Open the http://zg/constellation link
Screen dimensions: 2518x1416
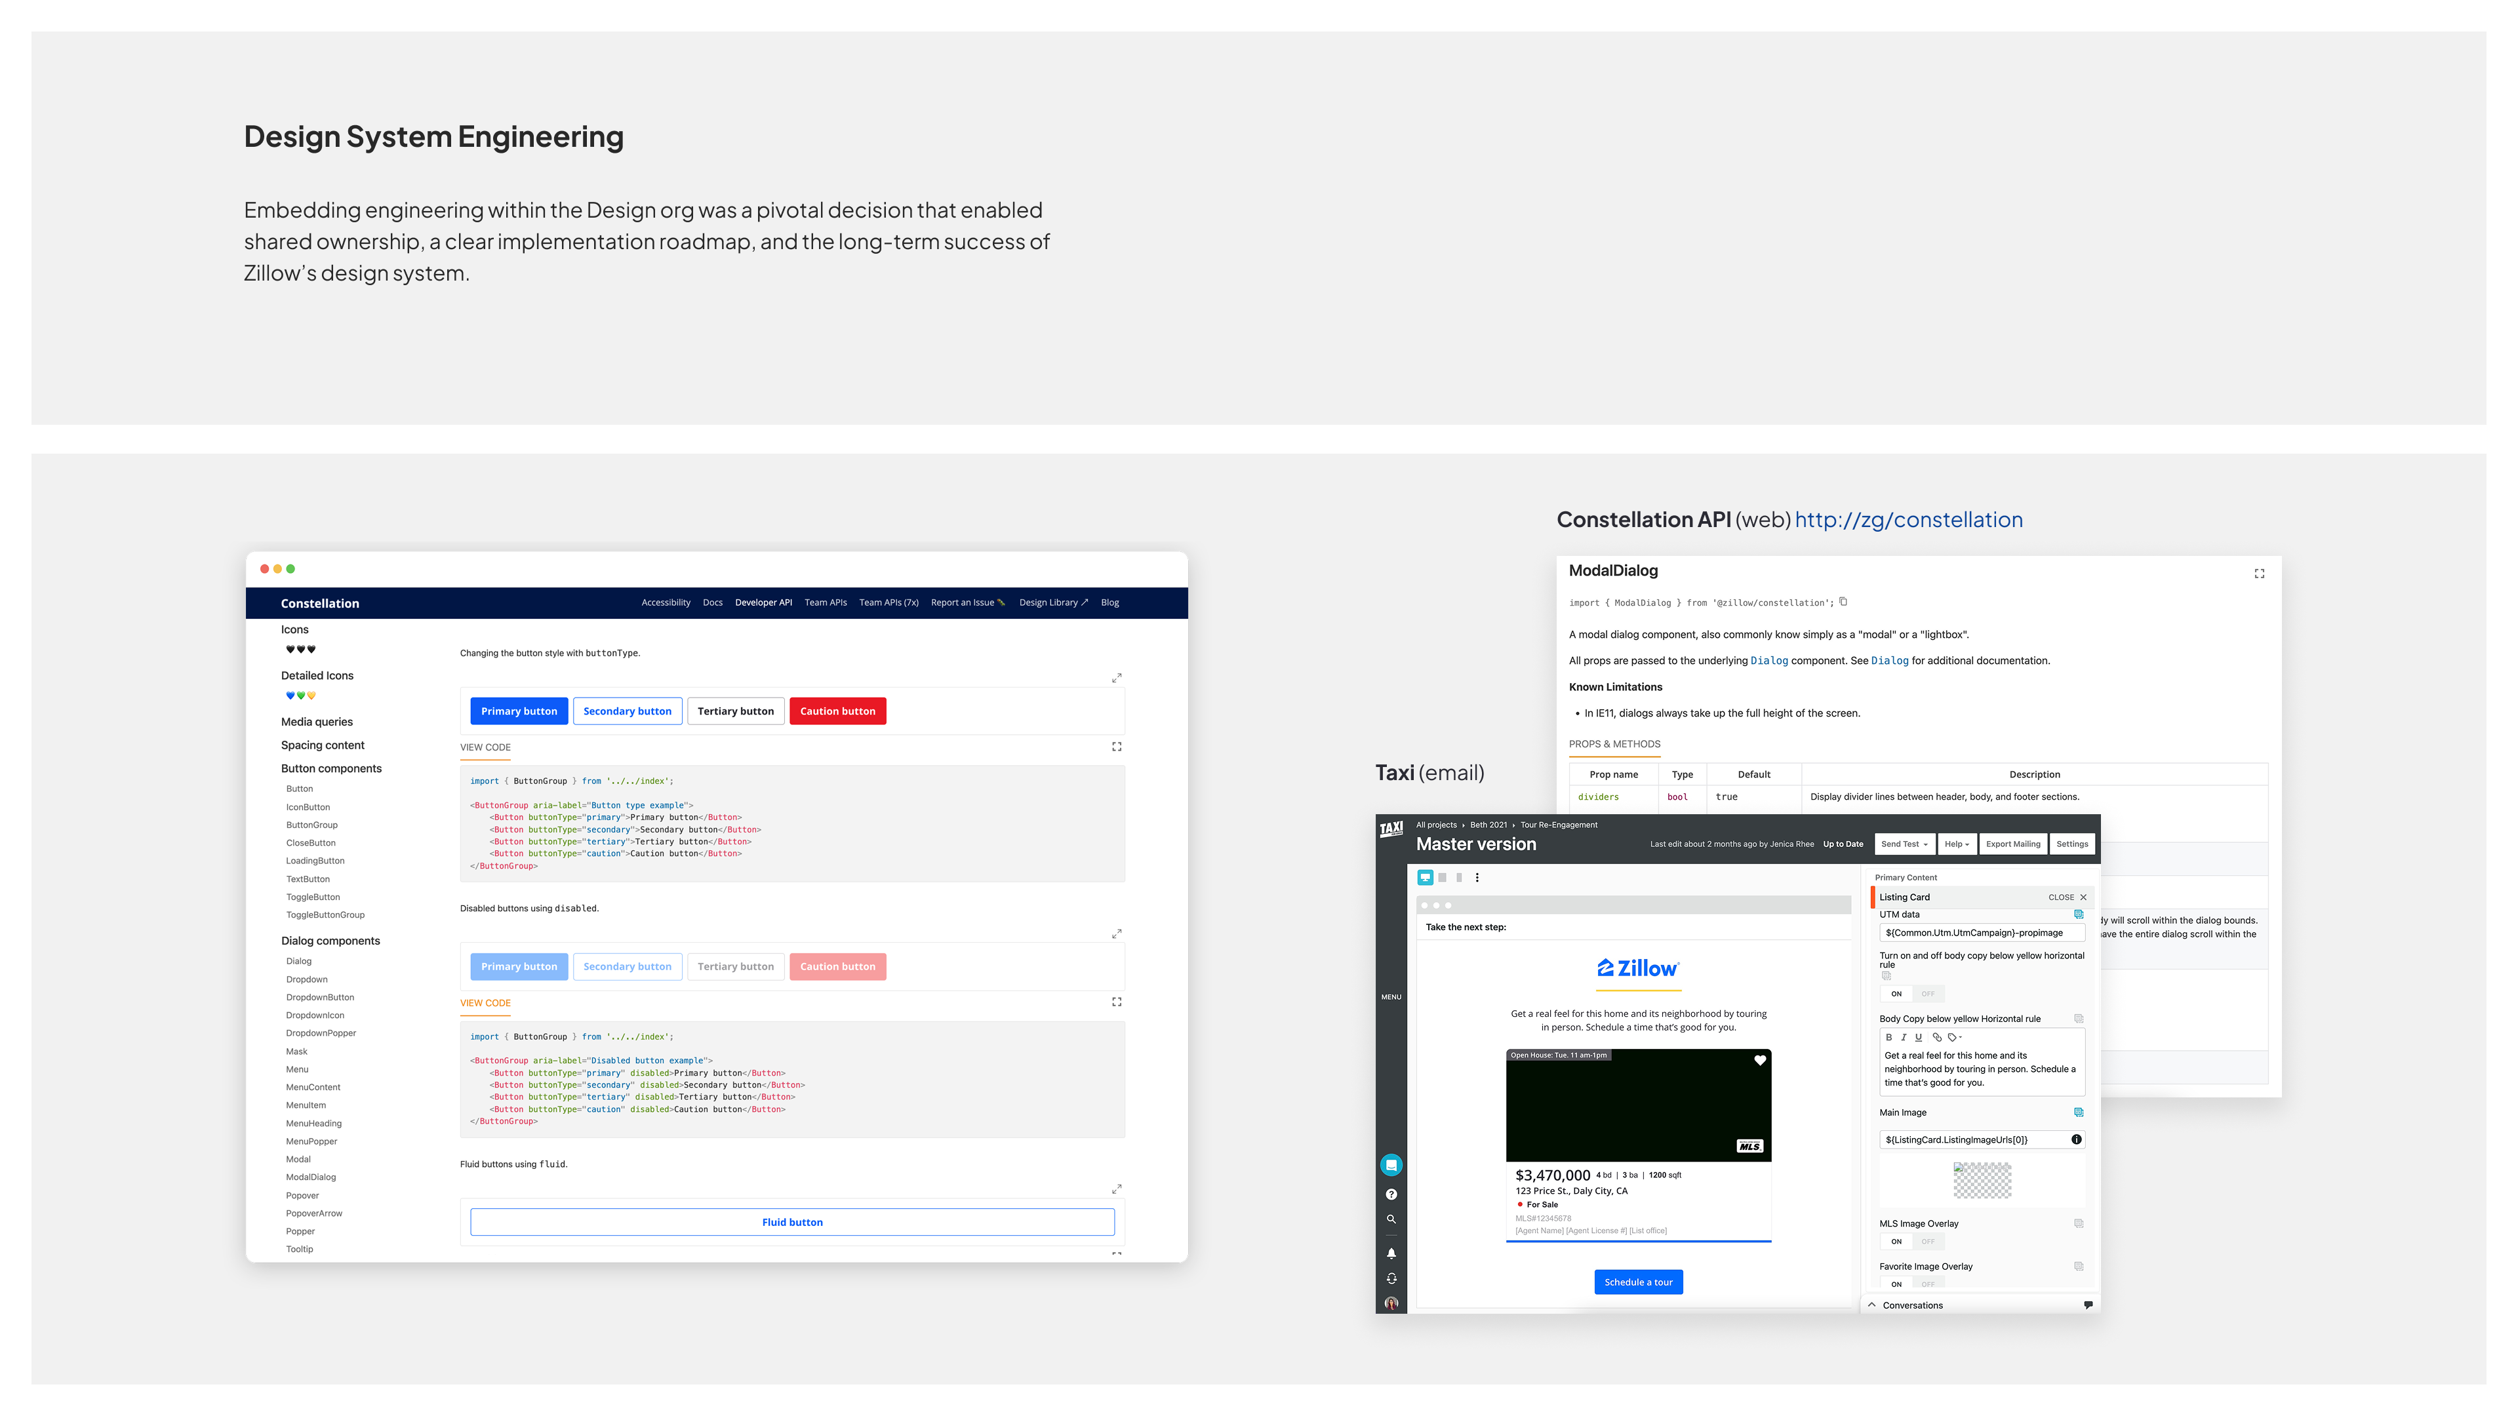click(x=1908, y=520)
